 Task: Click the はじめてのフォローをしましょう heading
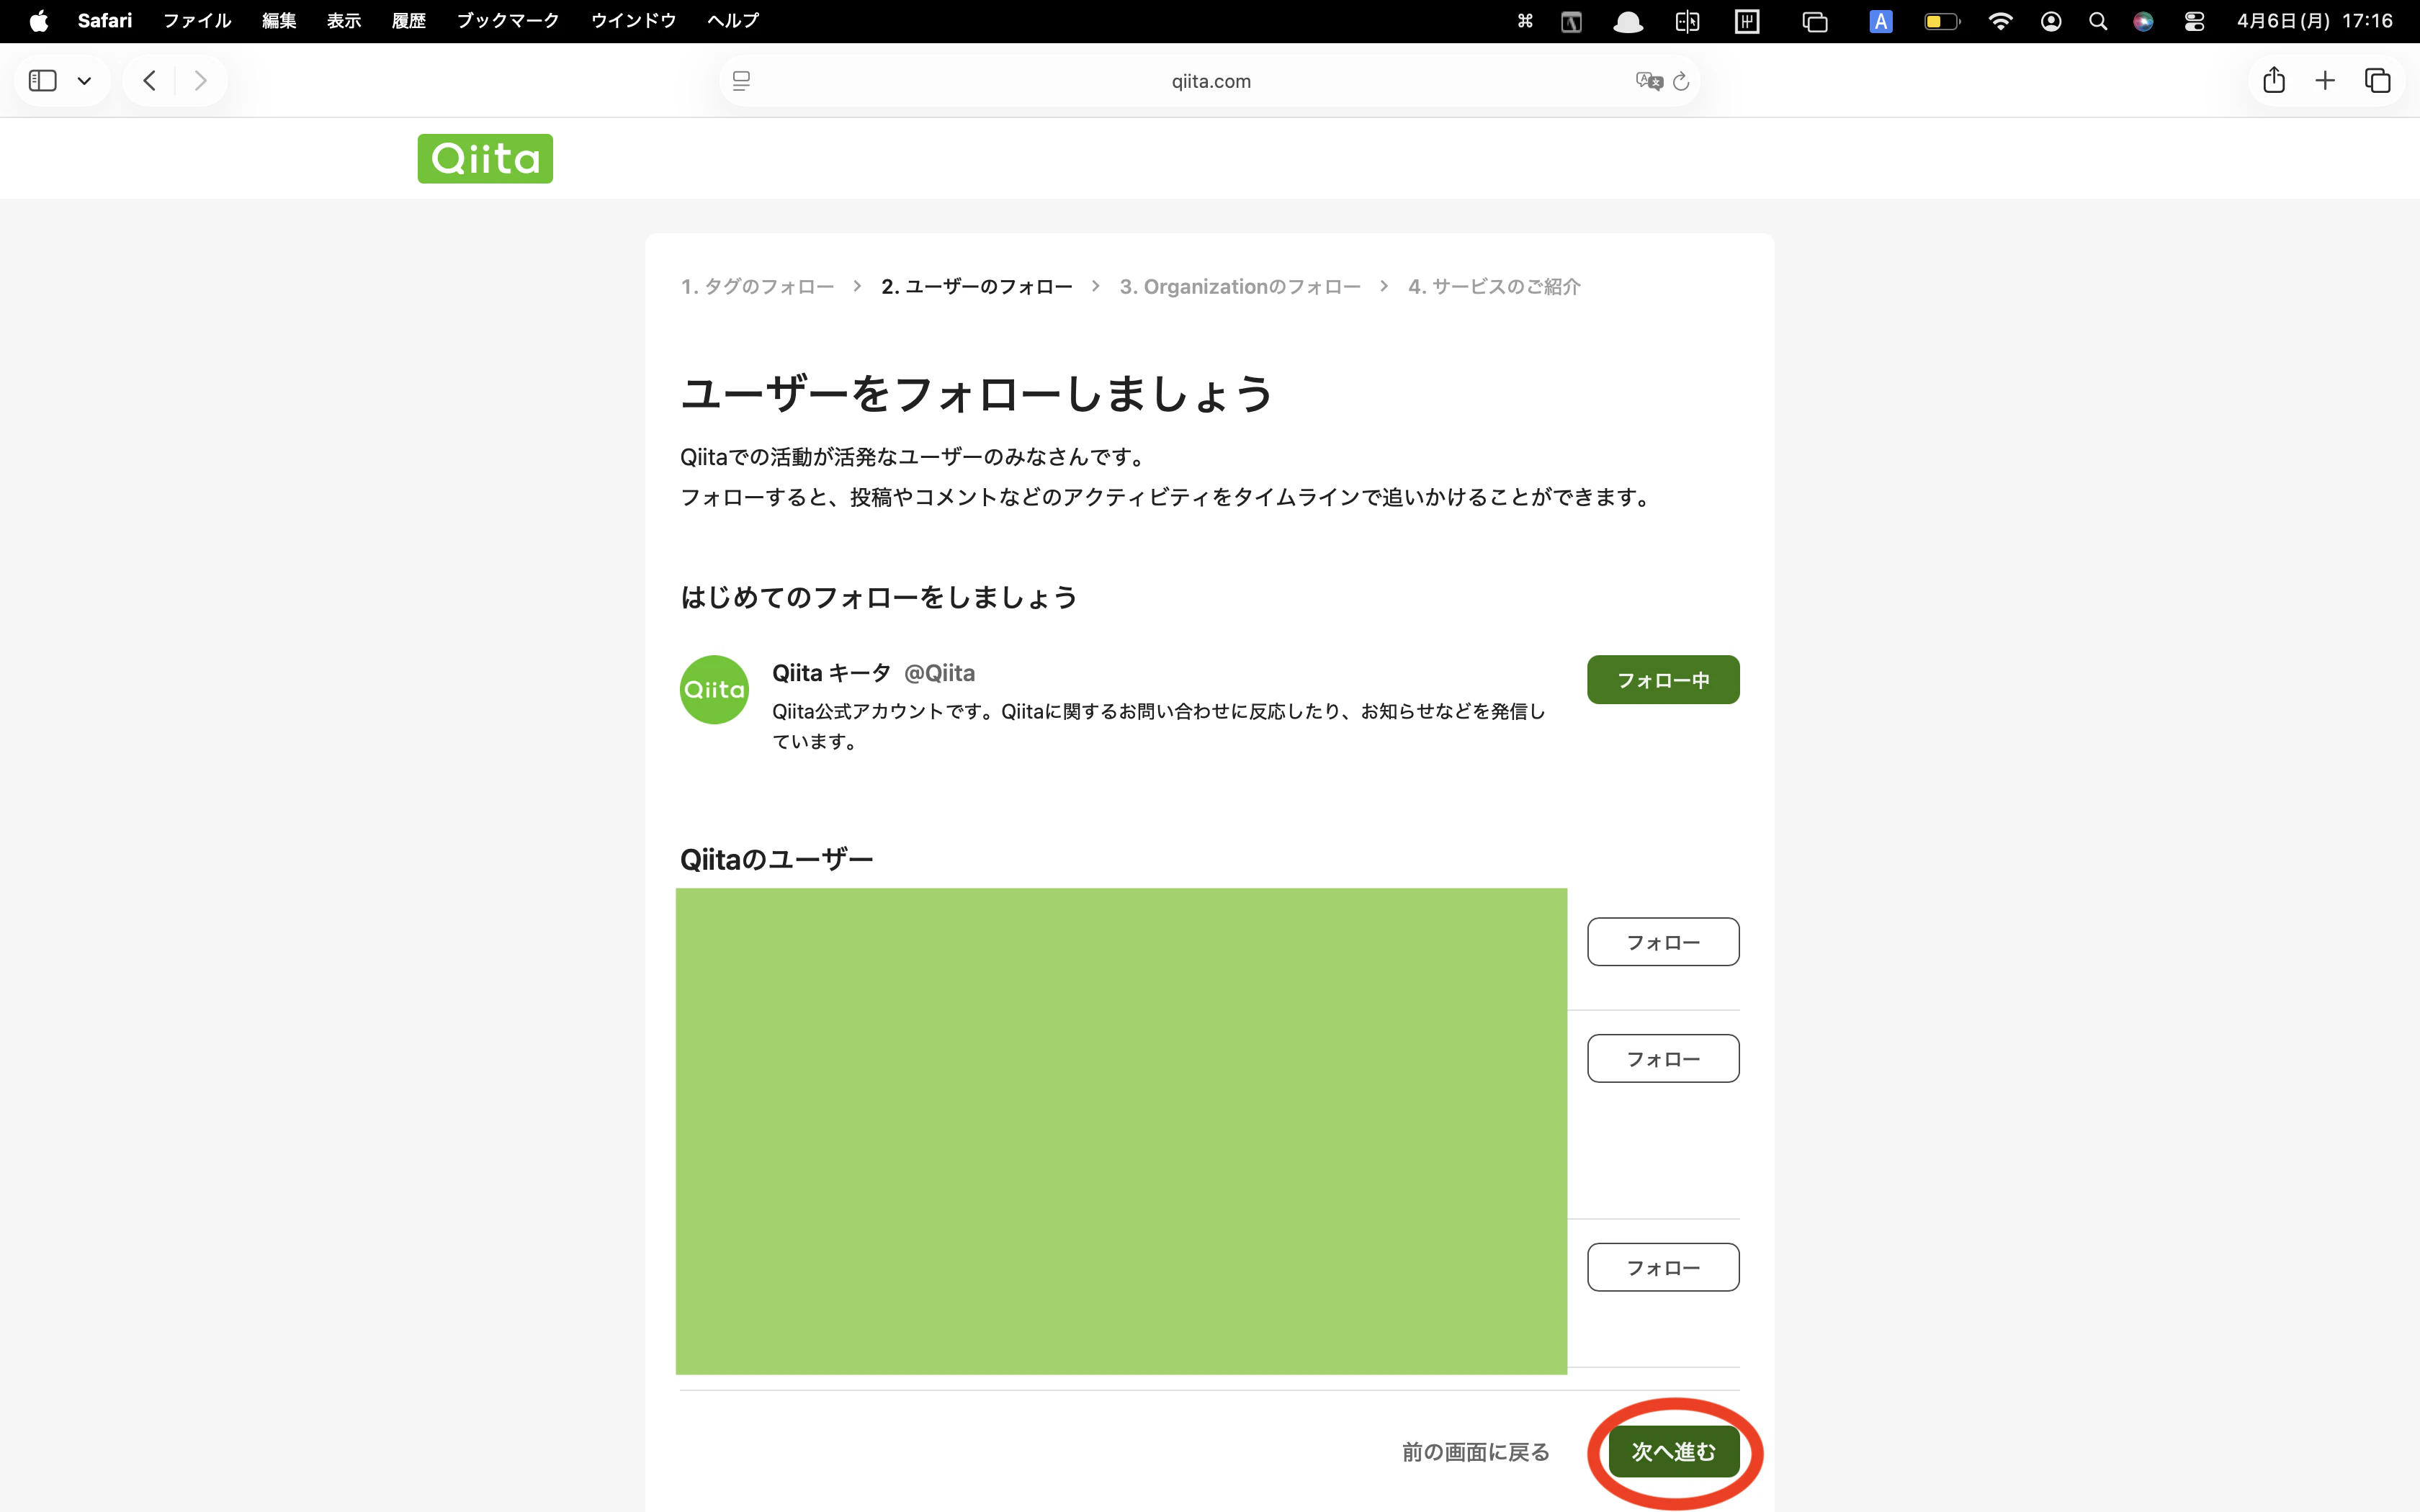pyautogui.click(x=878, y=598)
